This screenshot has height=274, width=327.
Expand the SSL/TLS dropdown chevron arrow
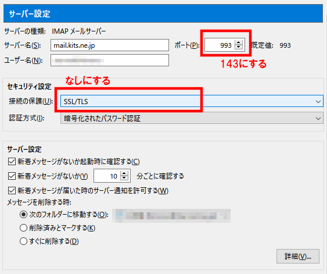point(318,101)
